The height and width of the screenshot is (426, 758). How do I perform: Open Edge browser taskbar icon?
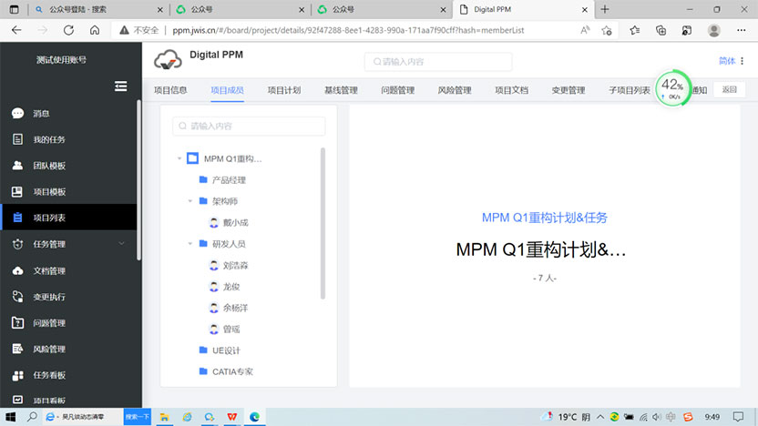point(255,417)
